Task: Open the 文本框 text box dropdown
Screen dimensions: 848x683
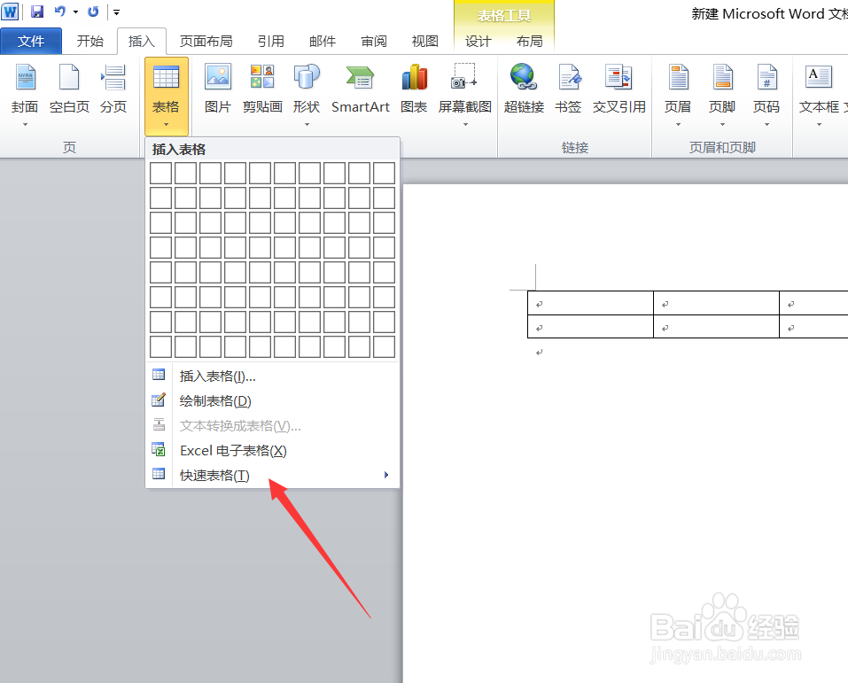Action: click(820, 95)
